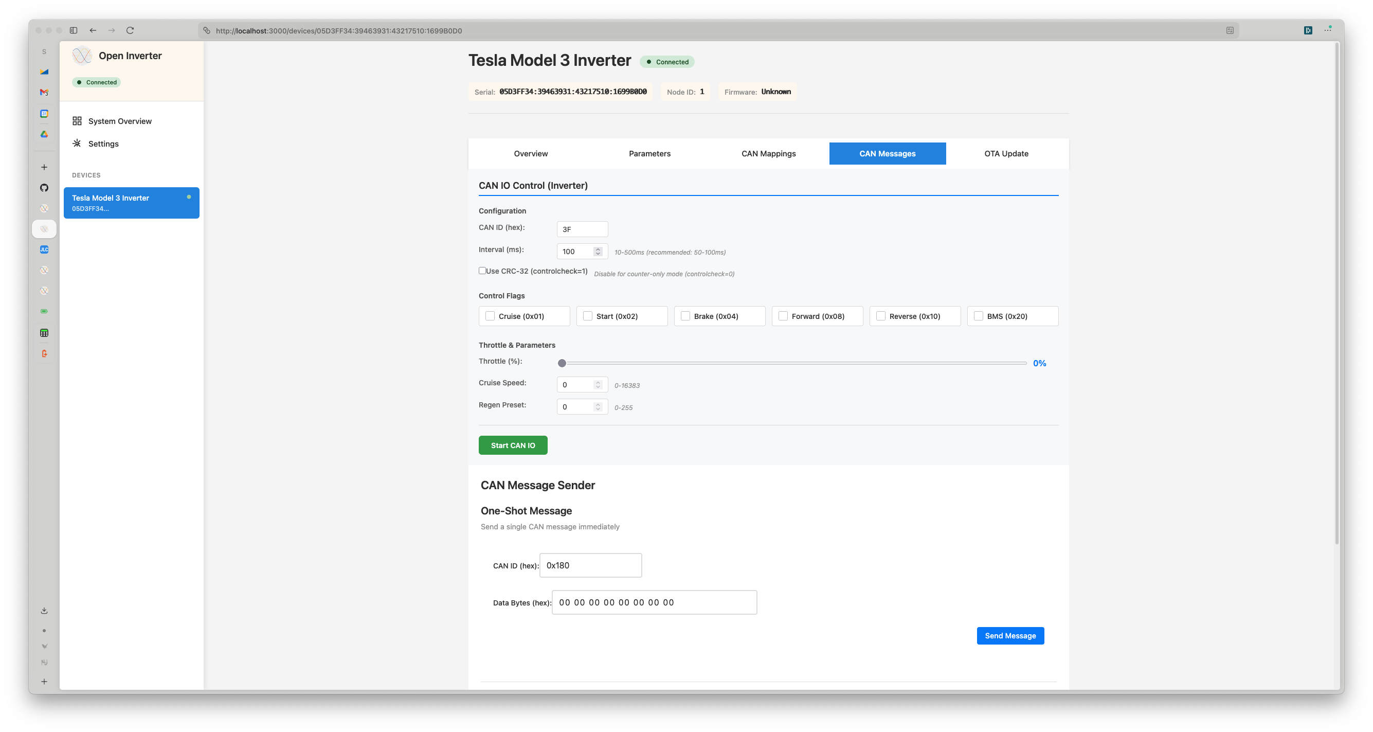Open the OTA Update tab
1373x732 pixels.
pyautogui.click(x=1006, y=153)
